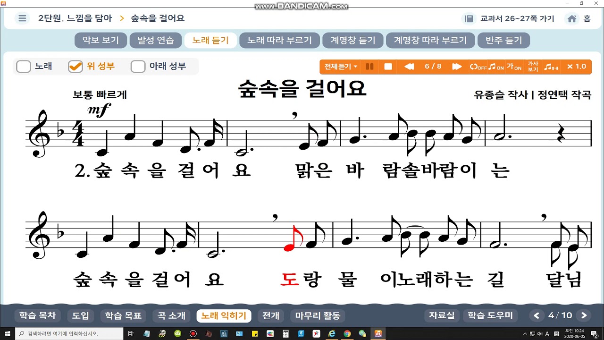Go to next page arrow near 4/10
Screen dimensions: 604x340
[584, 315]
